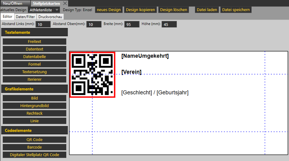This screenshot has width=289, height=161.
Task: Add a Datentext element
Action: (34, 49)
